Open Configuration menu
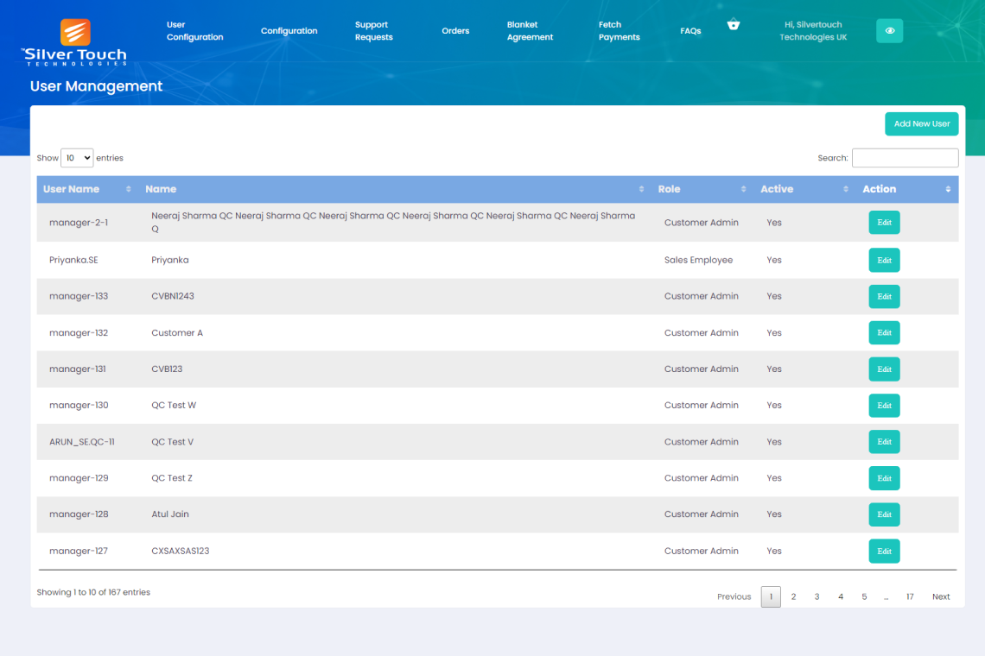The image size is (985, 656). coord(289,31)
